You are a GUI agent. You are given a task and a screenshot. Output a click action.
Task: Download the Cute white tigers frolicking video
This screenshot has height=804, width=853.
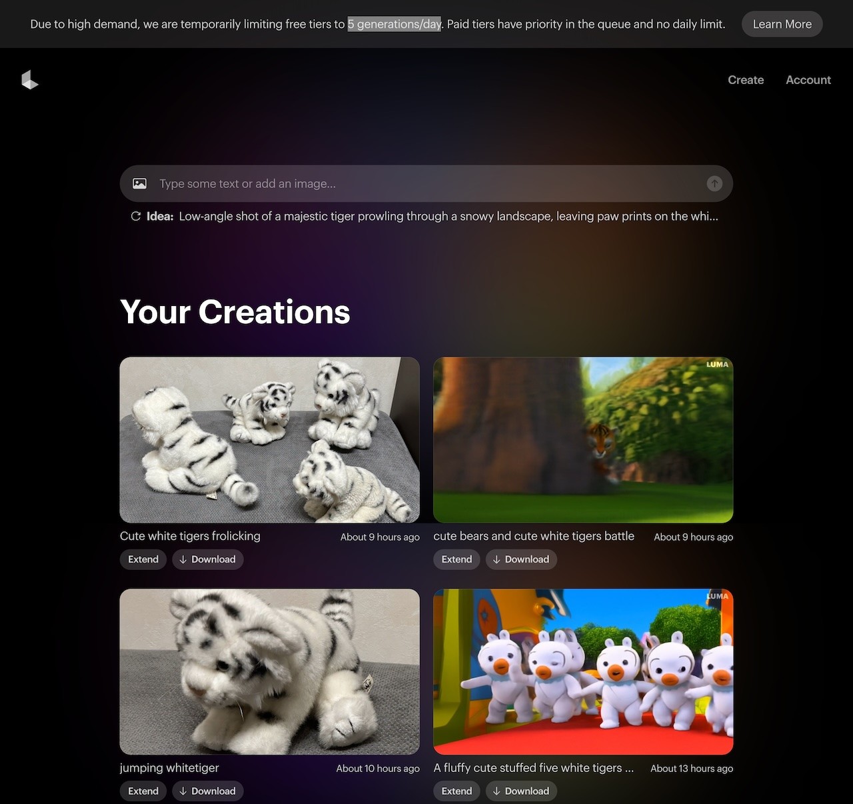[208, 559]
